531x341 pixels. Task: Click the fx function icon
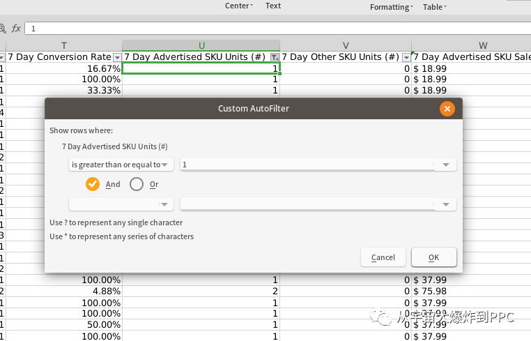point(16,29)
